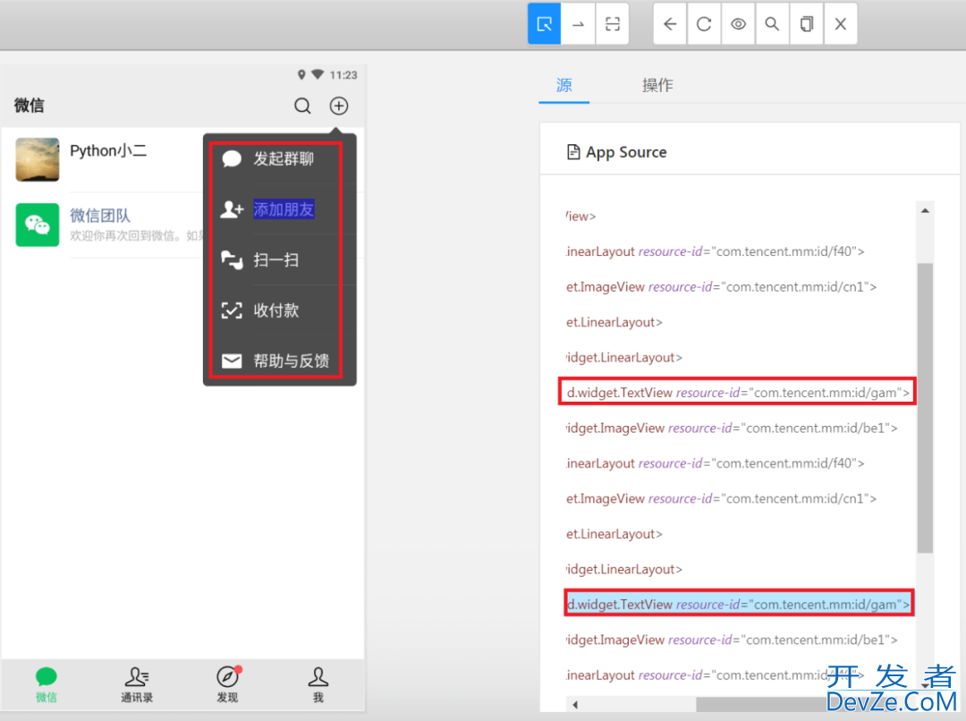
Task: Open the Python小二 conversation name
Action: point(108,151)
